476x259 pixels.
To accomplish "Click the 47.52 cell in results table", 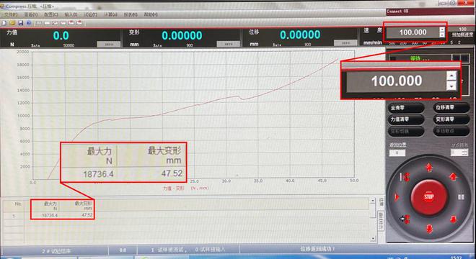I will click(x=87, y=215).
